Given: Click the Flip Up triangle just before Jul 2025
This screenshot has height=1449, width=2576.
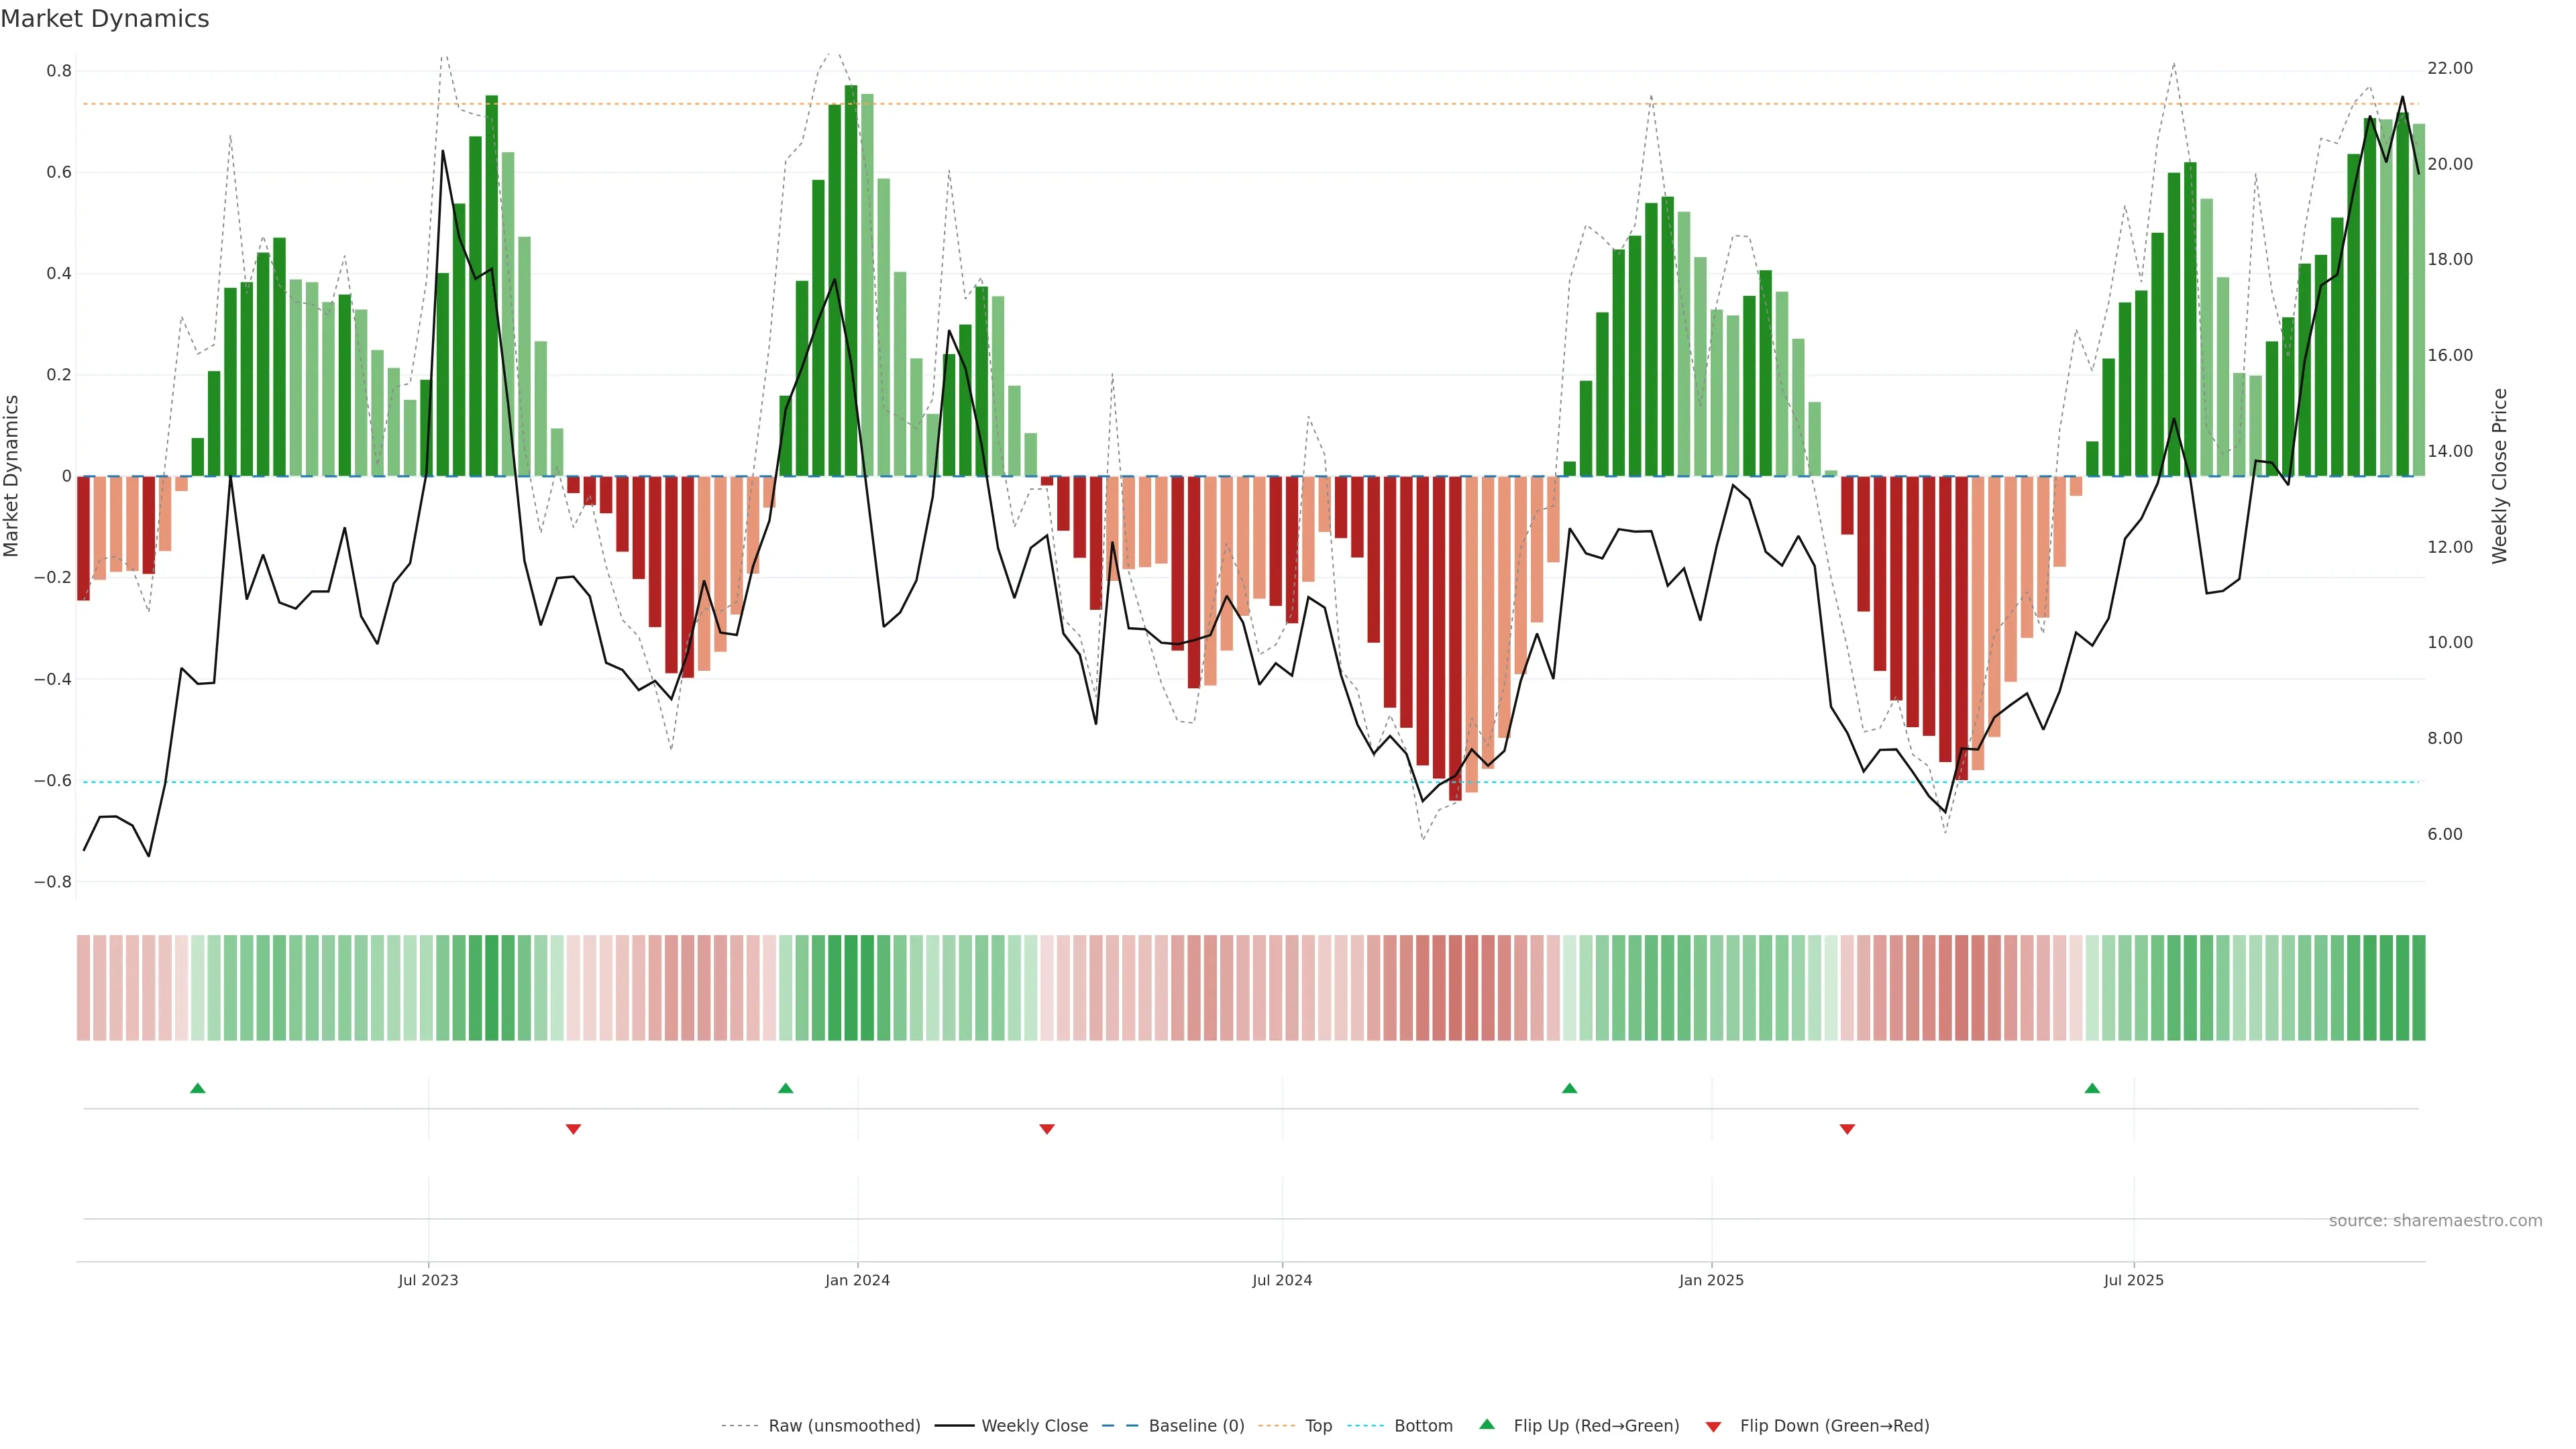Looking at the screenshot, I should (x=2092, y=1088).
